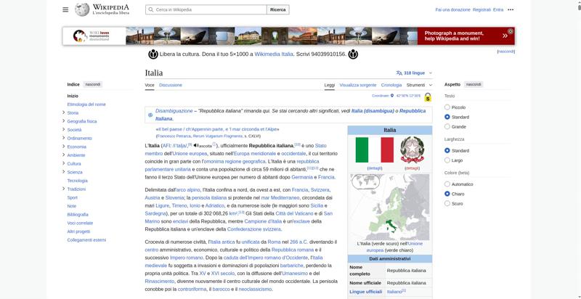
Task: Expand the Geografia fisica section
Action: point(64,121)
